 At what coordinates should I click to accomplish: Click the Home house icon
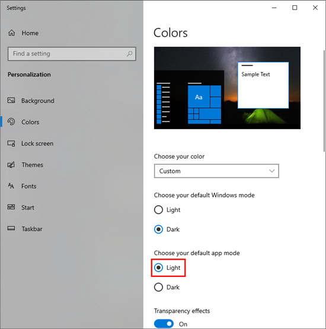click(12, 33)
